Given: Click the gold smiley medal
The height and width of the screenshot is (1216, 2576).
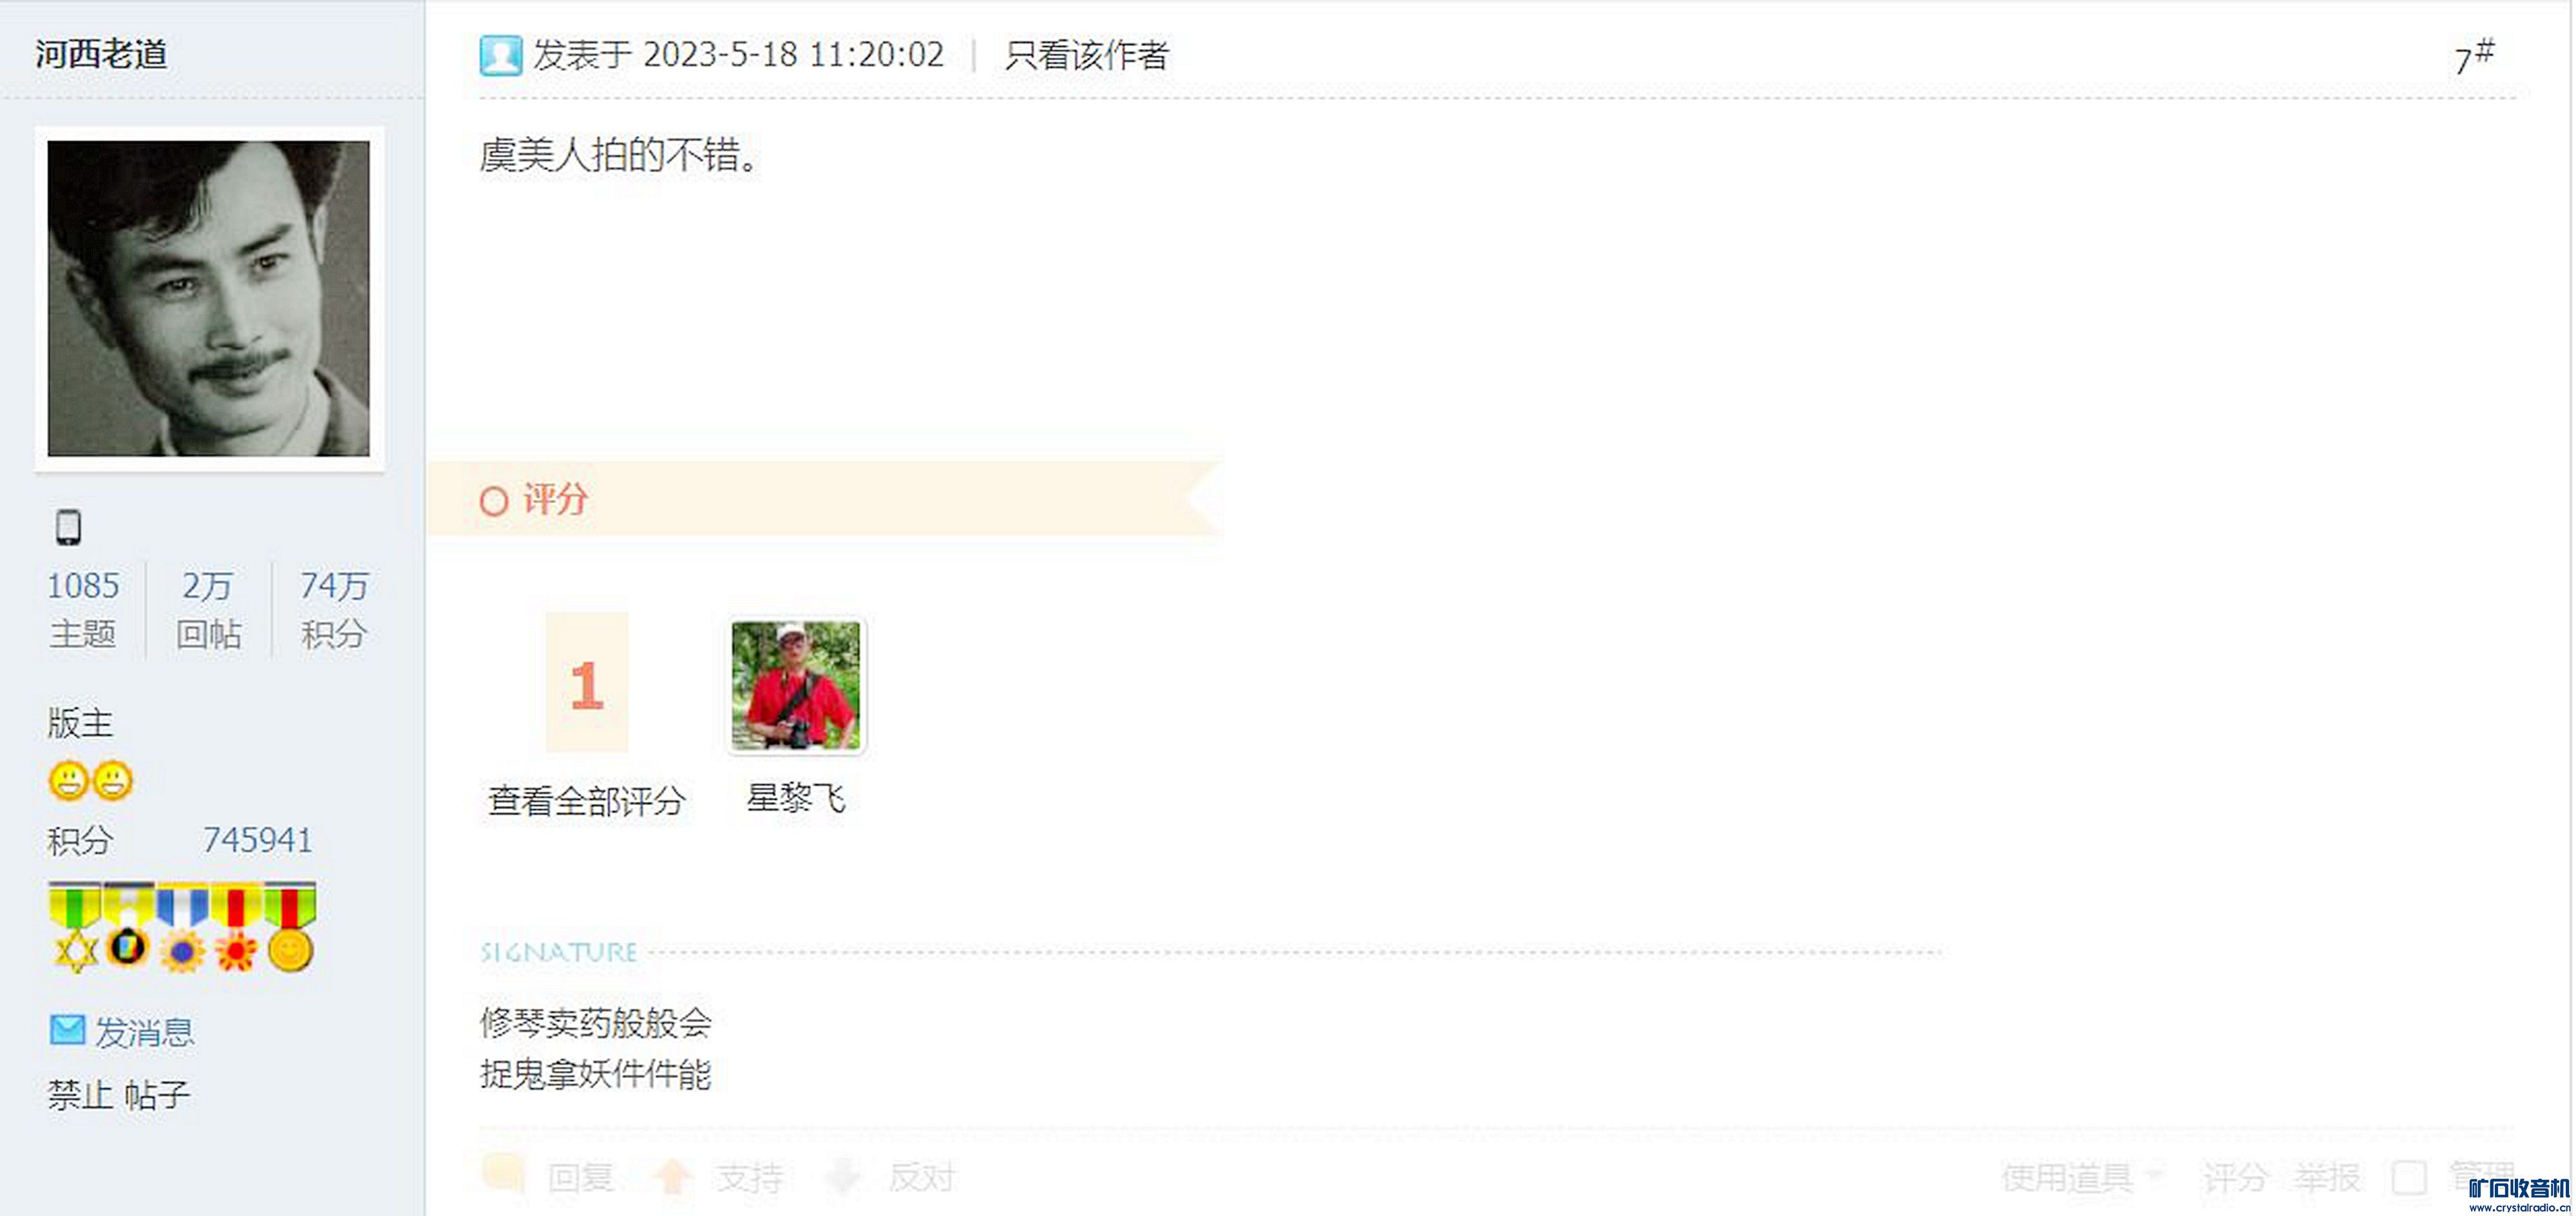Looking at the screenshot, I should 290,928.
